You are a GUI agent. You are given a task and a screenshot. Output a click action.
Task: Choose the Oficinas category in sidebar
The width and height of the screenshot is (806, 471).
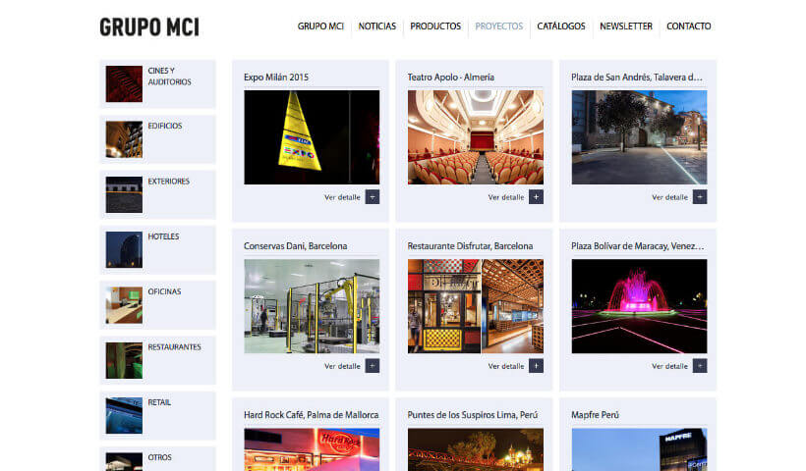(x=165, y=292)
